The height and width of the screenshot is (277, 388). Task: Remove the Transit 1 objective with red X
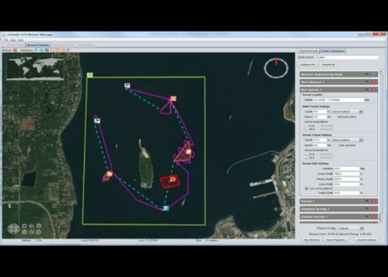[x=373, y=201]
